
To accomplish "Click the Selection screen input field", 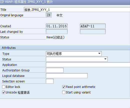I will click(50, 81).
